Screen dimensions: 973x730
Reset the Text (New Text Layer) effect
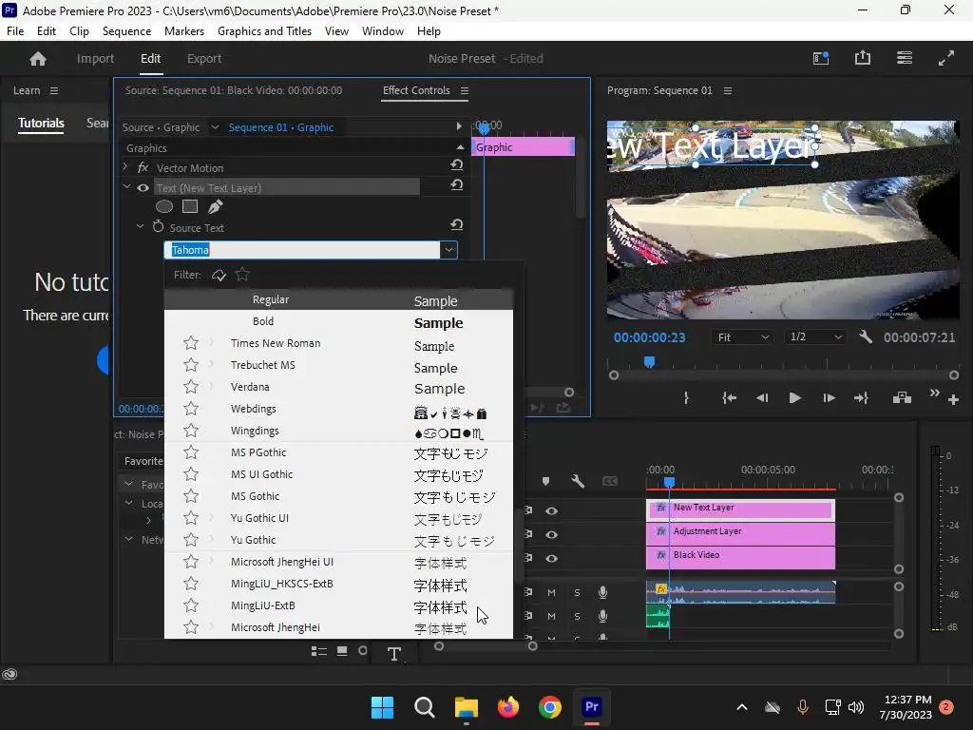457,185
